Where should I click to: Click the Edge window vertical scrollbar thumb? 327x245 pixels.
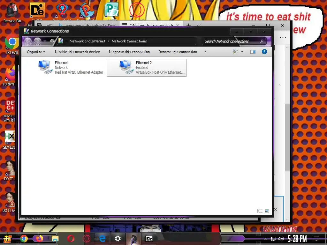(x=287, y=137)
